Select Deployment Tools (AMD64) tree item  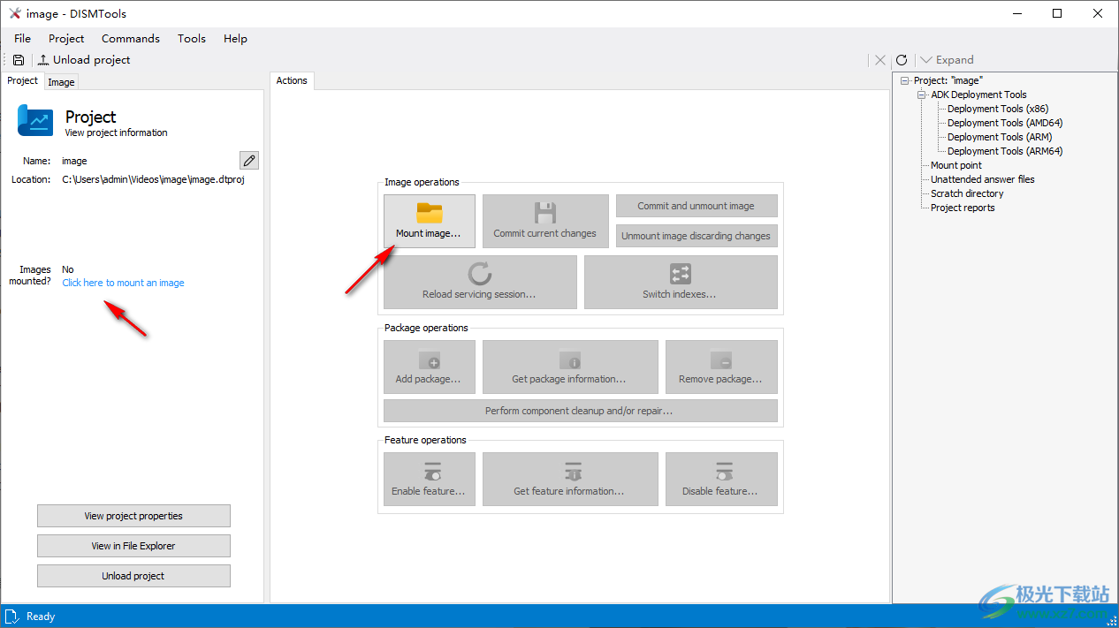(x=1004, y=123)
